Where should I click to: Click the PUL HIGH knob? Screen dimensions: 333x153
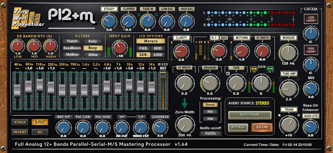(x=102, y=128)
